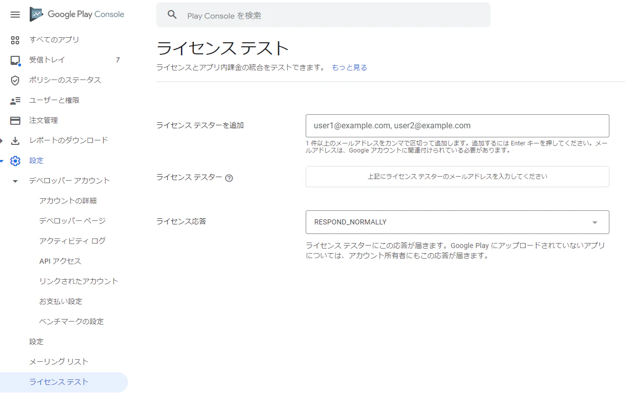This screenshot has width=625, height=396.
Task: Click the すべてのアプリ grid icon
Action: [15, 40]
